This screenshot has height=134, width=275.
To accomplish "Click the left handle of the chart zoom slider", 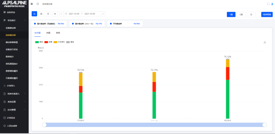I will (44, 125).
